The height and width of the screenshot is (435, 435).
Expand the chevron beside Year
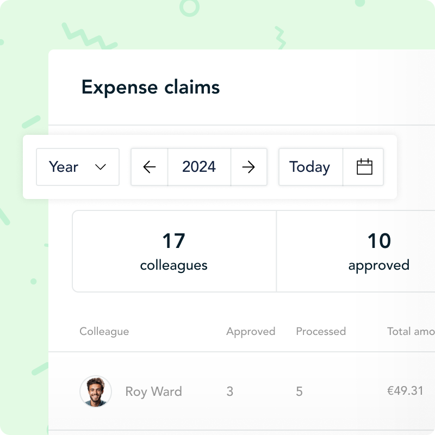pyautogui.click(x=101, y=167)
